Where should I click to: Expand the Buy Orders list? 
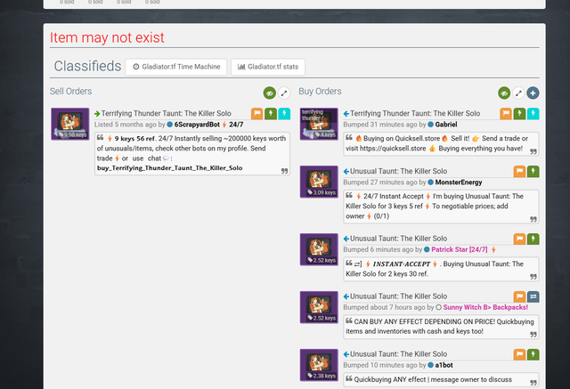[518, 93]
